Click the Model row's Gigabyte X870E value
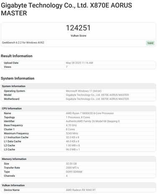The width and height of the screenshot is (157, 194). pyautogui.click(x=98, y=95)
